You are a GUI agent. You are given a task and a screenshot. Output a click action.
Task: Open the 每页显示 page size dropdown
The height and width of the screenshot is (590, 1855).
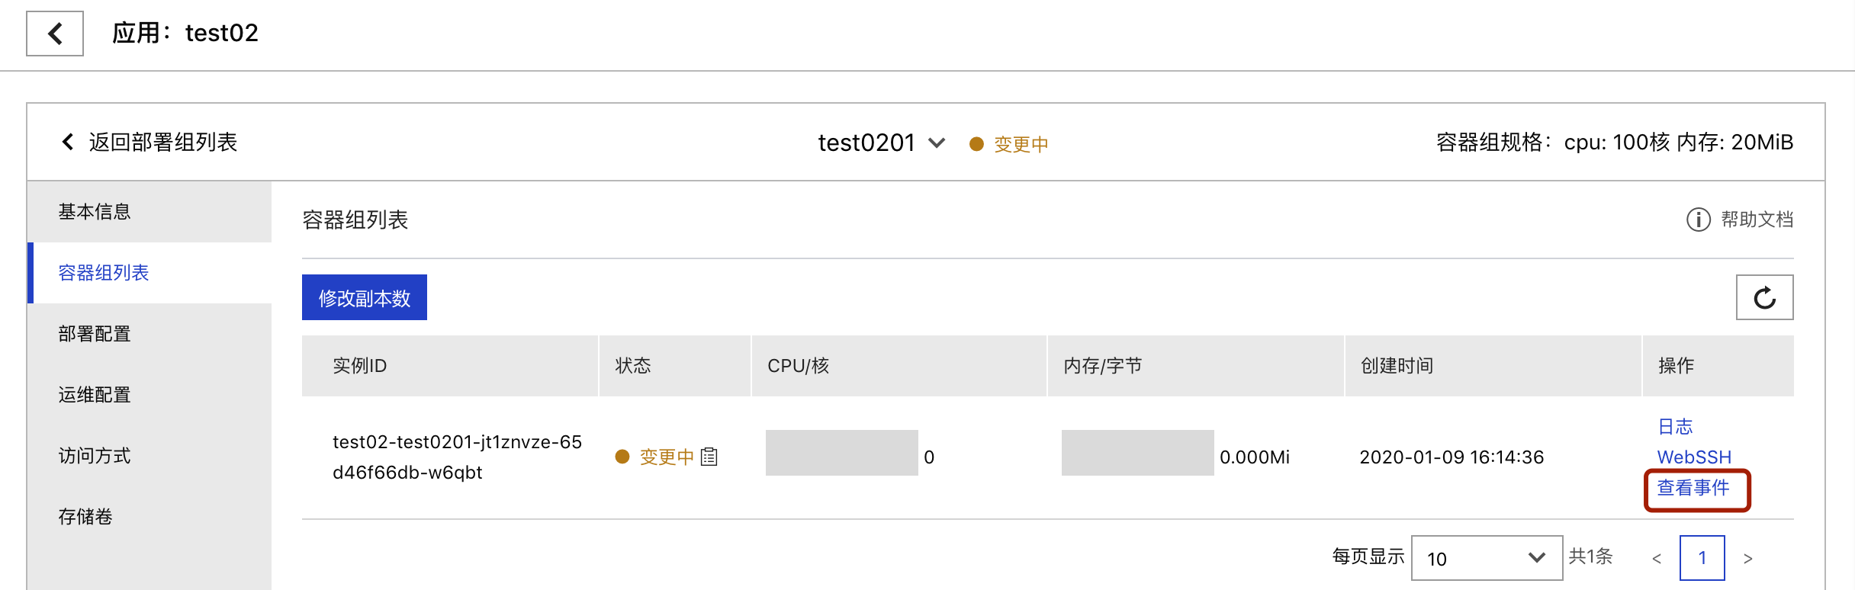pos(1487,558)
